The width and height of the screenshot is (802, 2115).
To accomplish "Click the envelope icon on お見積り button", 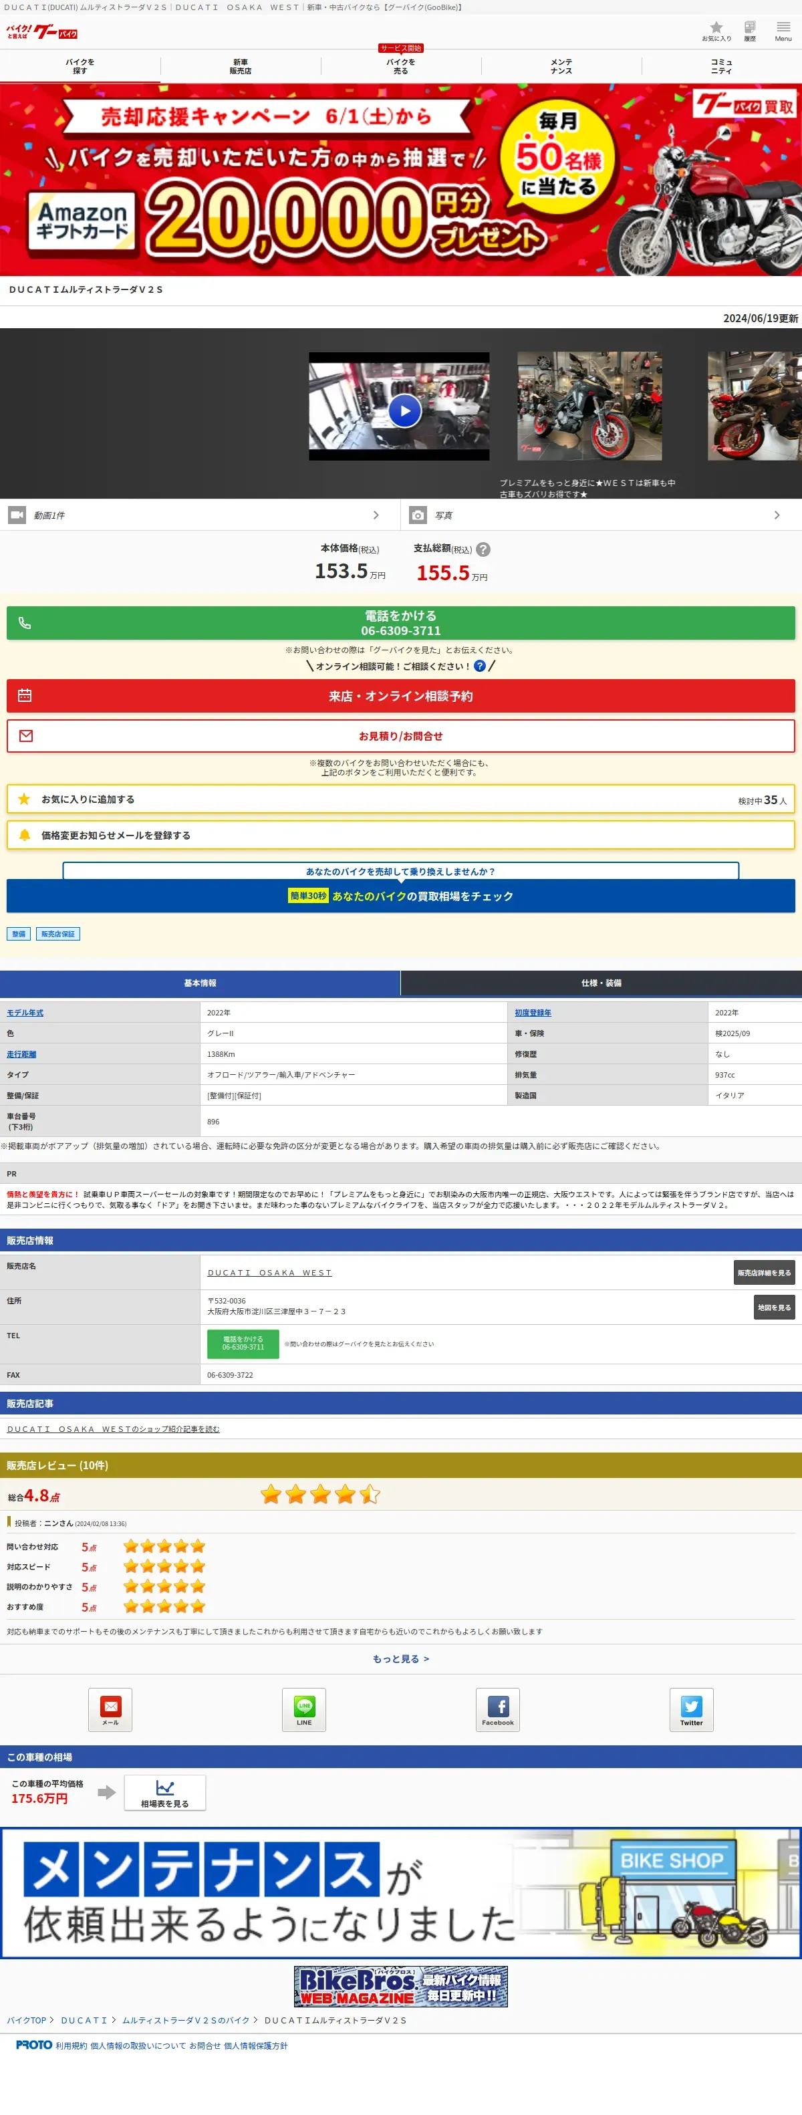I will (x=26, y=736).
